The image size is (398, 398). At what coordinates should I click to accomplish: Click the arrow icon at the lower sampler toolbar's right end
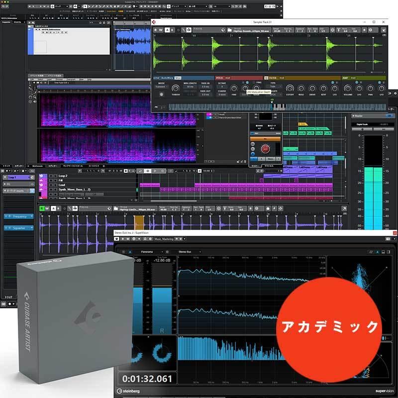coord(344,208)
